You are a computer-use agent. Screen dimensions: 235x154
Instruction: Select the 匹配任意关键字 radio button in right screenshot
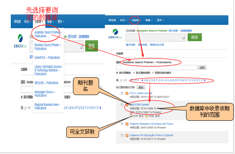[153, 73]
